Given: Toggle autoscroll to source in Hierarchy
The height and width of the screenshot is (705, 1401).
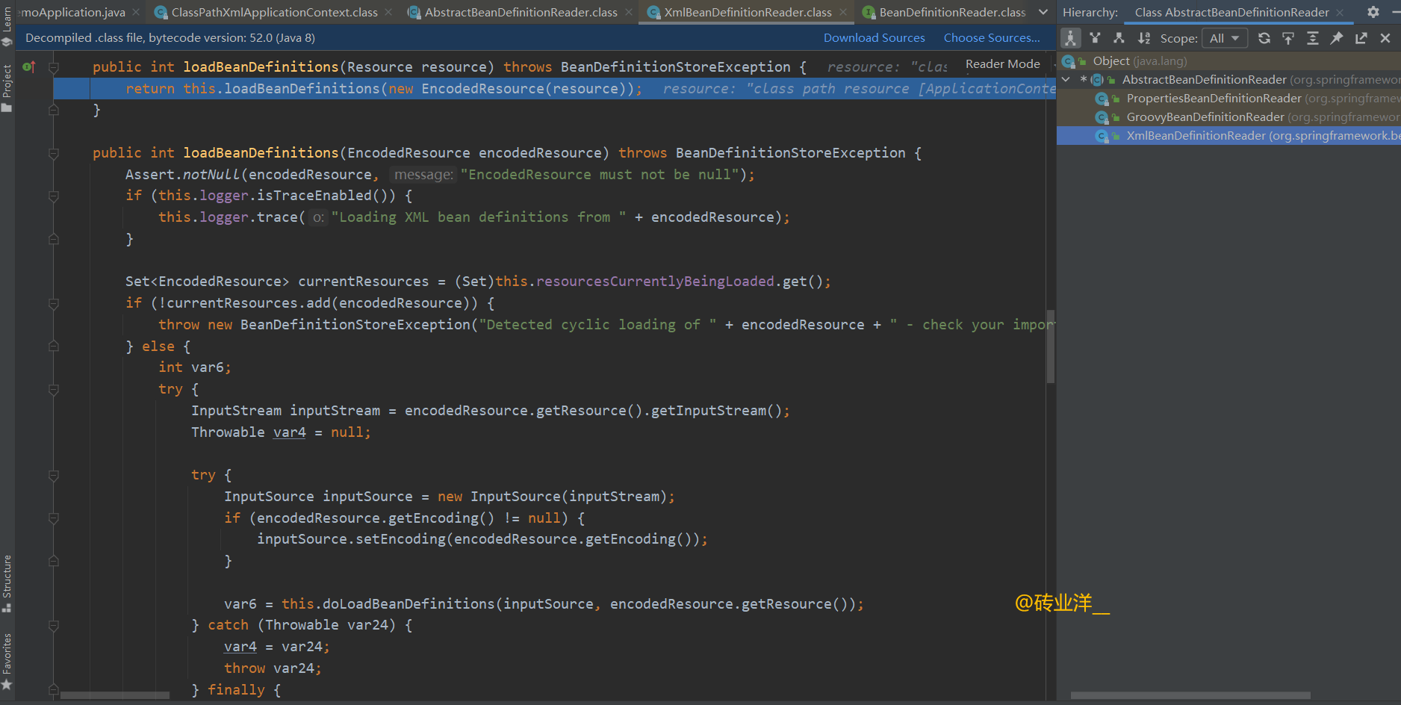Looking at the screenshot, I should tap(1288, 38).
